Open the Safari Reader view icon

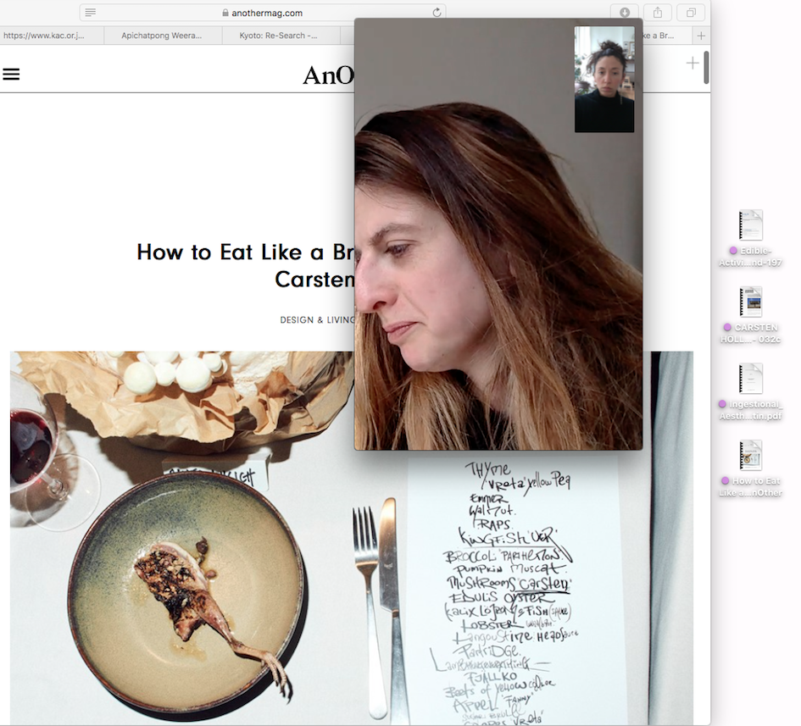click(91, 12)
